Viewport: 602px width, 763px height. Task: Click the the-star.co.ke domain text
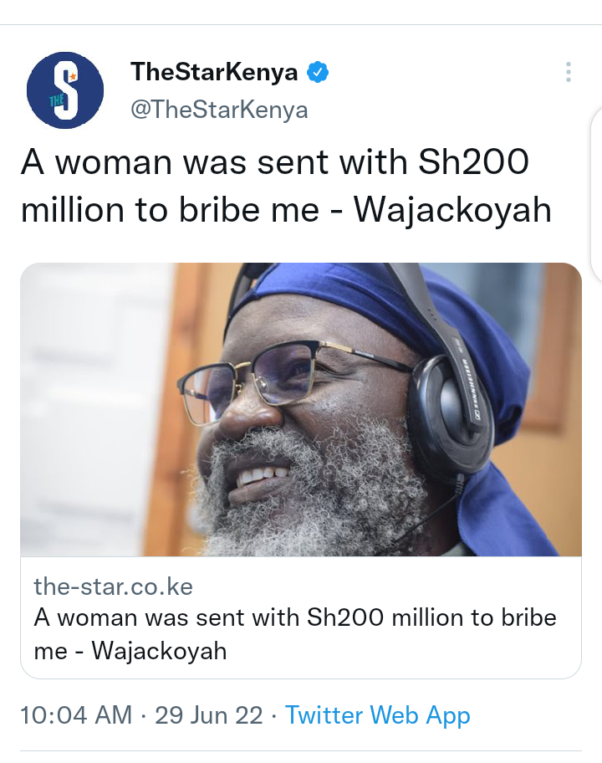point(114,586)
